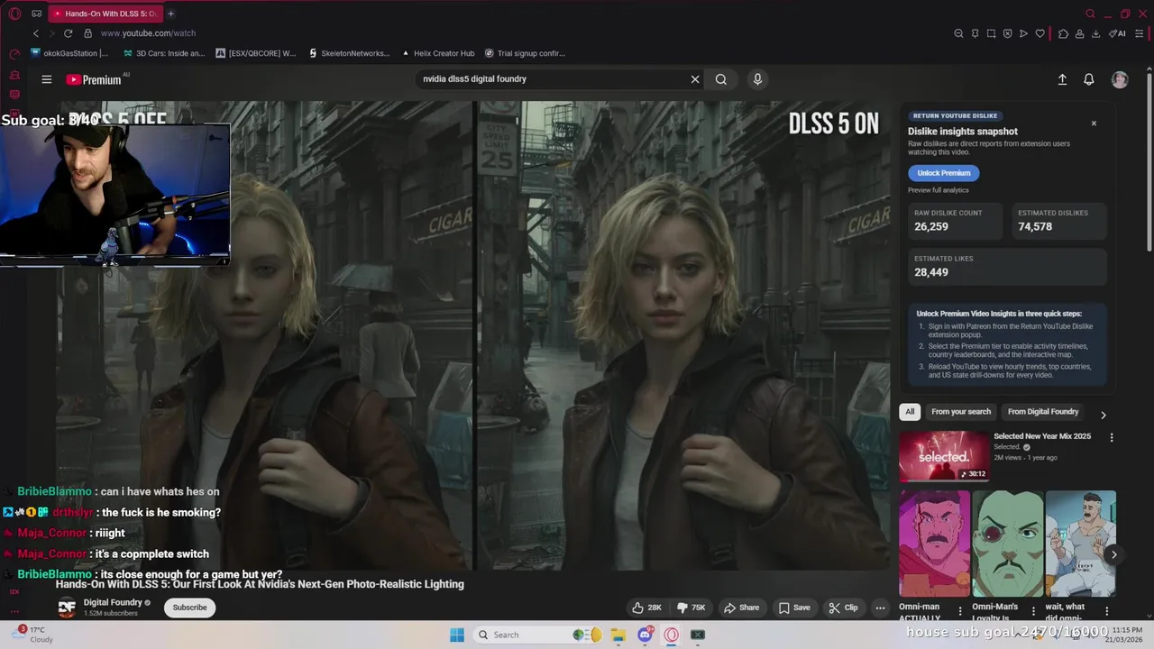The image size is (1154, 649).
Task: Select From your search chip
Action: pyautogui.click(x=961, y=412)
